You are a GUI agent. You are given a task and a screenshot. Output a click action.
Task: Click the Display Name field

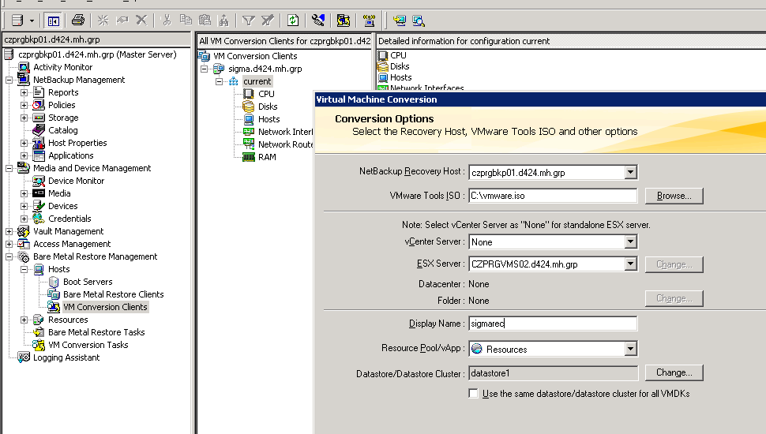pos(553,324)
